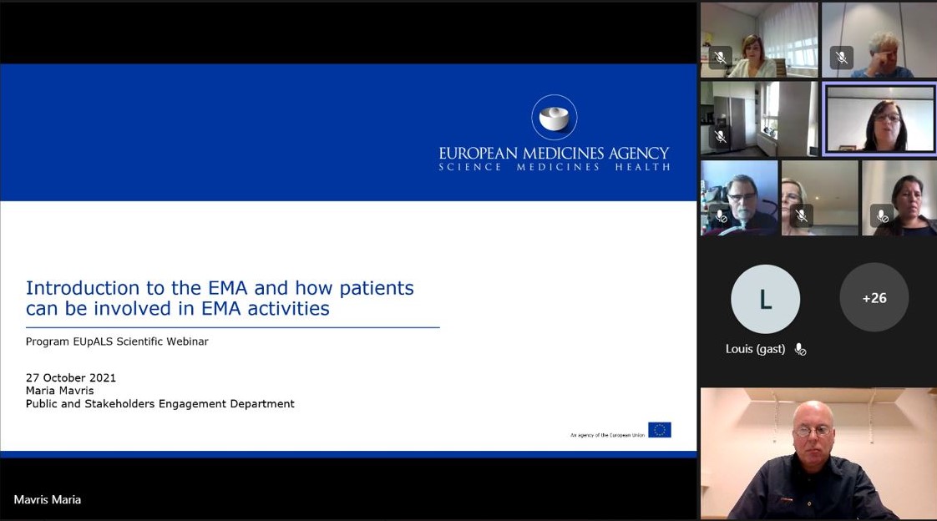Select the Louis avatar circle with letter L
The width and height of the screenshot is (937, 521).
pos(765,299)
